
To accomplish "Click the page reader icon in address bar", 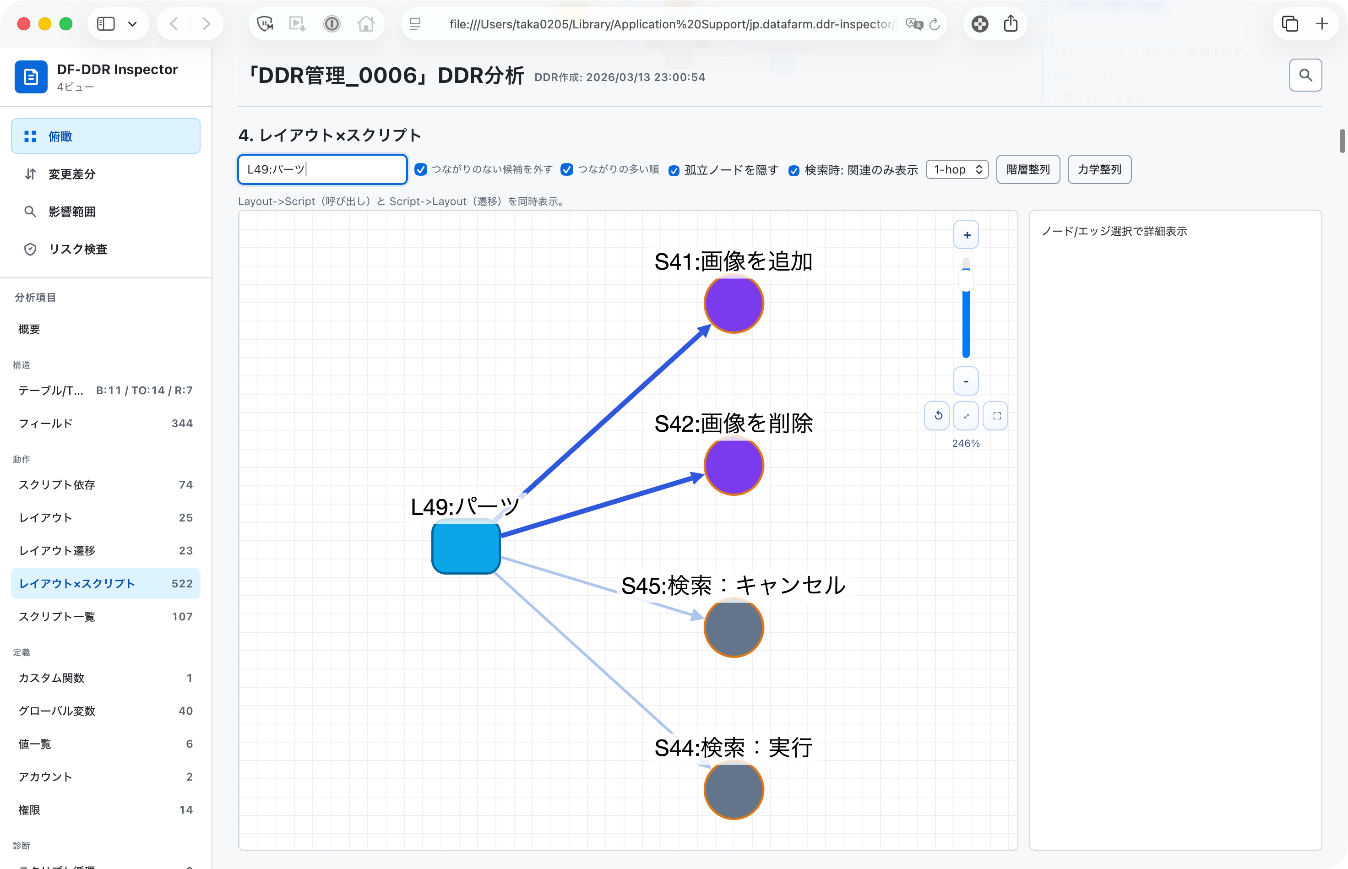I will [415, 24].
